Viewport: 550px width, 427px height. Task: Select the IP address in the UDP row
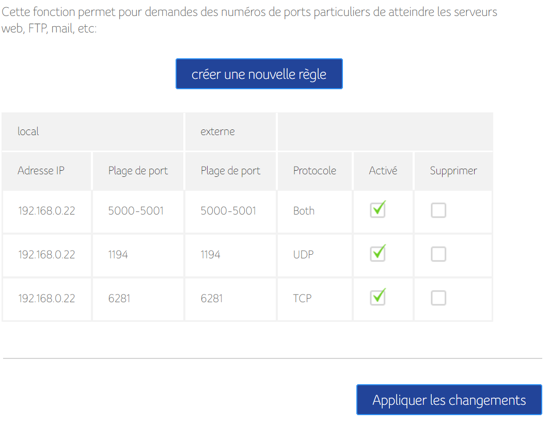click(x=46, y=255)
